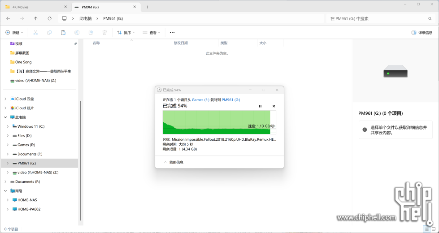Go back with the back arrow

pos(8,18)
